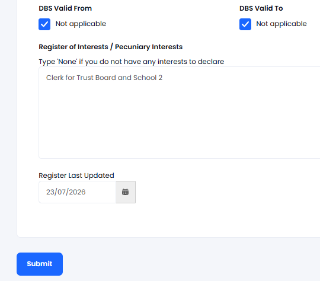Click the 'DBS Valid To' label
Image resolution: width=320 pixels, height=281 pixels.
tap(261, 8)
